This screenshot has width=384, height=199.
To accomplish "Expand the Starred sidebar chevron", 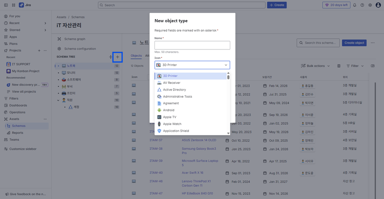I will click(x=45, y=30).
